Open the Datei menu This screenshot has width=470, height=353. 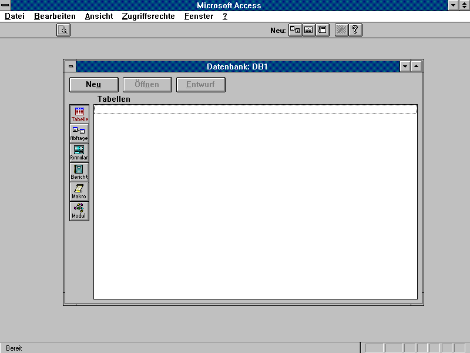15,16
